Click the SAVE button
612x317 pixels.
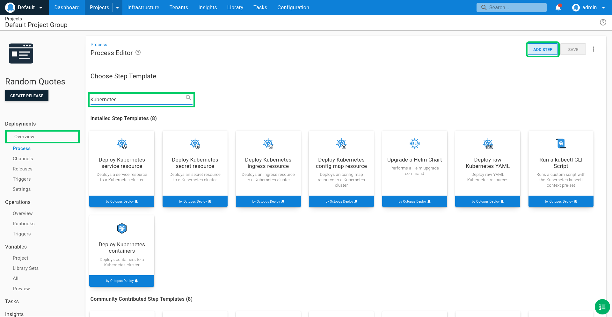coord(573,49)
